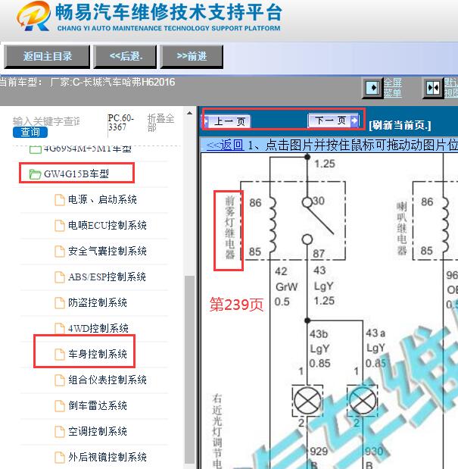This screenshot has width=458, height=469.
Task: Collapse the GW4G15B车型 folder
Action: (x=76, y=174)
